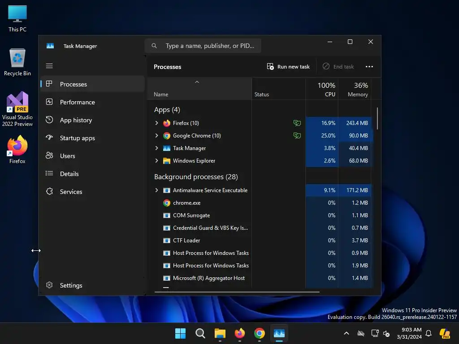Open the hamburger navigation menu
This screenshot has width=459, height=344.
(x=49, y=66)
